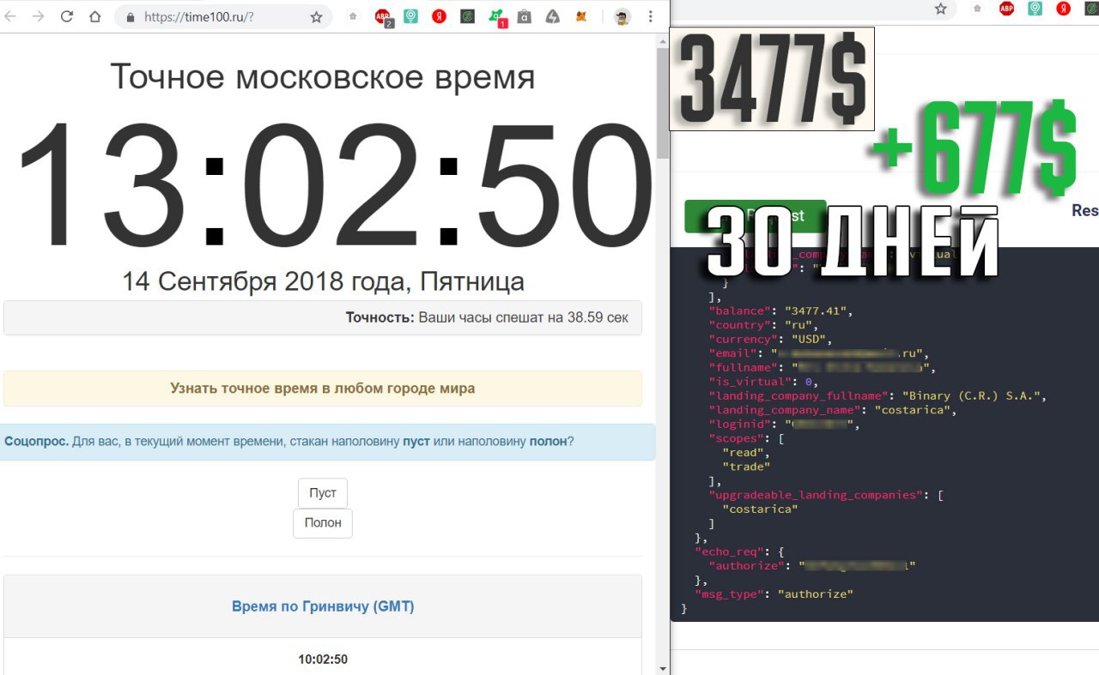Screen dimensions: 1099x675
Task: Click the 'Пуст' poll button
Action: pyautogui.click(x=323, y=493)
